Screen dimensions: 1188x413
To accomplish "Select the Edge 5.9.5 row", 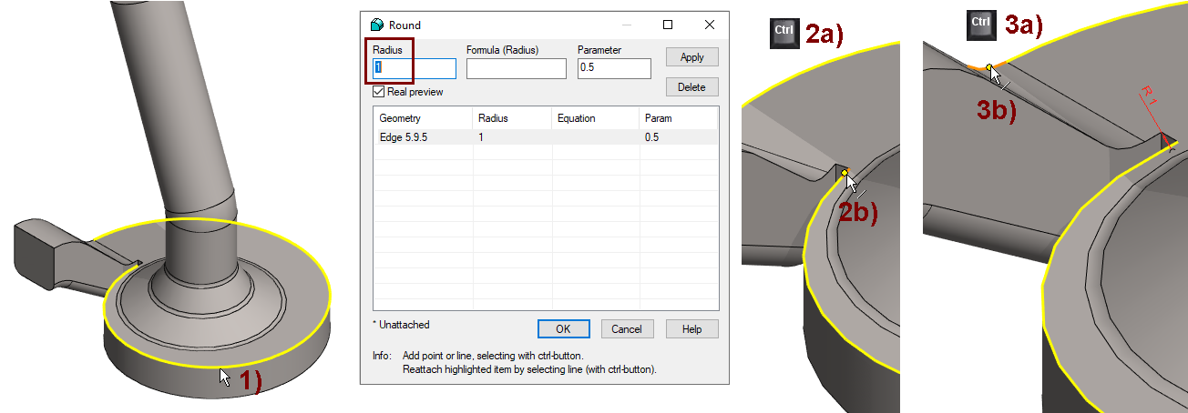I will tap(546, 137).
